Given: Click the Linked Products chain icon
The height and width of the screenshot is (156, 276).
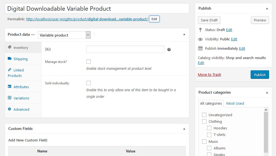Looking at the screenshot, I should tap(10, 70).
